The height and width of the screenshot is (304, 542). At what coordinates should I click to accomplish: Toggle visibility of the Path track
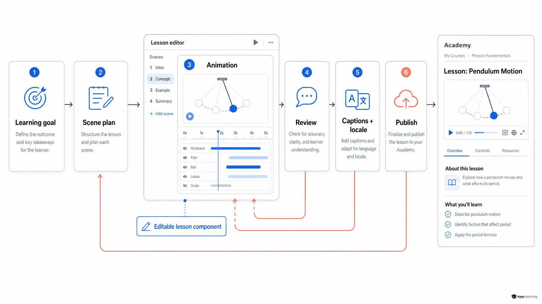point(185,158)
